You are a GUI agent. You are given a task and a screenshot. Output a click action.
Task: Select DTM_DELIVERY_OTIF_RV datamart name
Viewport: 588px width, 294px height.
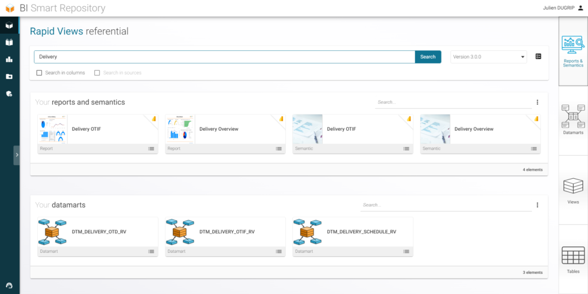point(227,232)
